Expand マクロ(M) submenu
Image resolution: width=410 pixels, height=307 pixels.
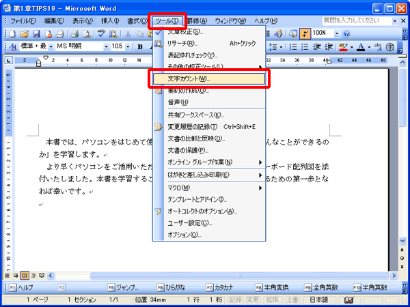[x=209, y=188]
